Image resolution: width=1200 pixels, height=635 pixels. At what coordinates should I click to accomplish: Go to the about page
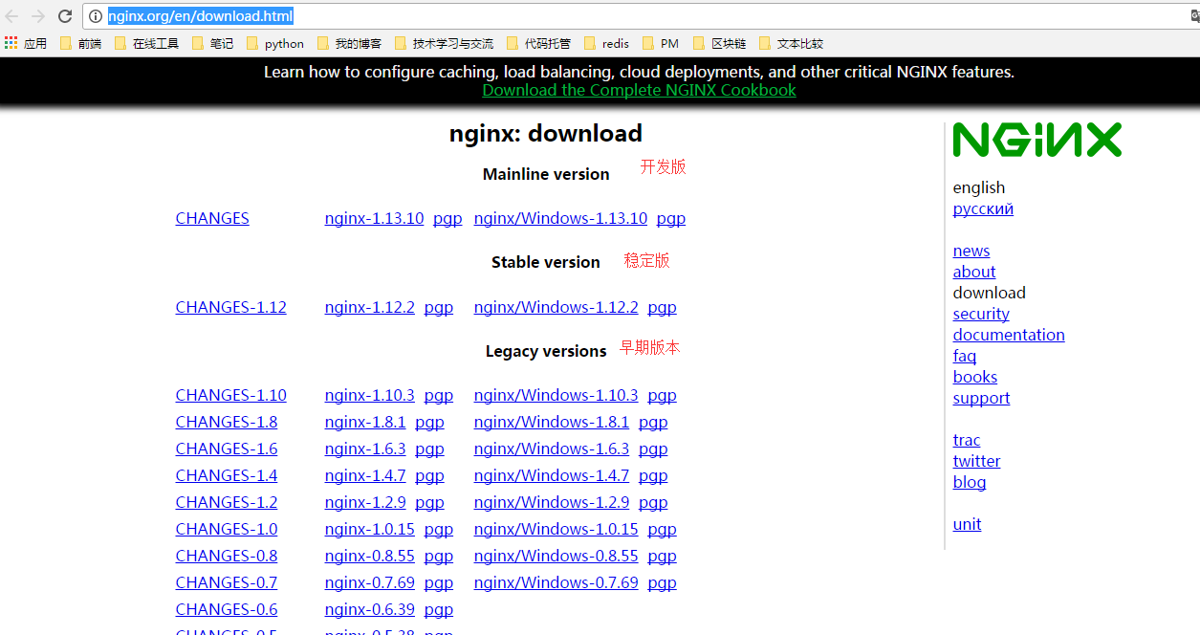[x=974, y=272]
